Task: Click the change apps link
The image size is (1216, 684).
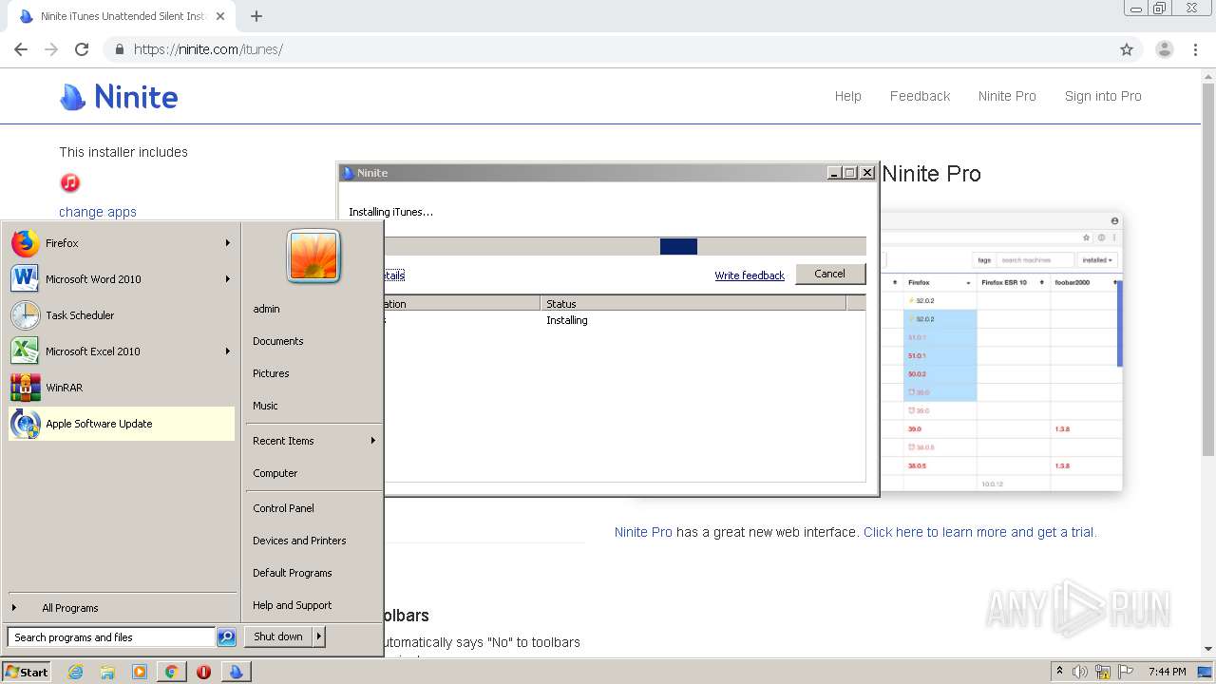Action: coord(98,212)
